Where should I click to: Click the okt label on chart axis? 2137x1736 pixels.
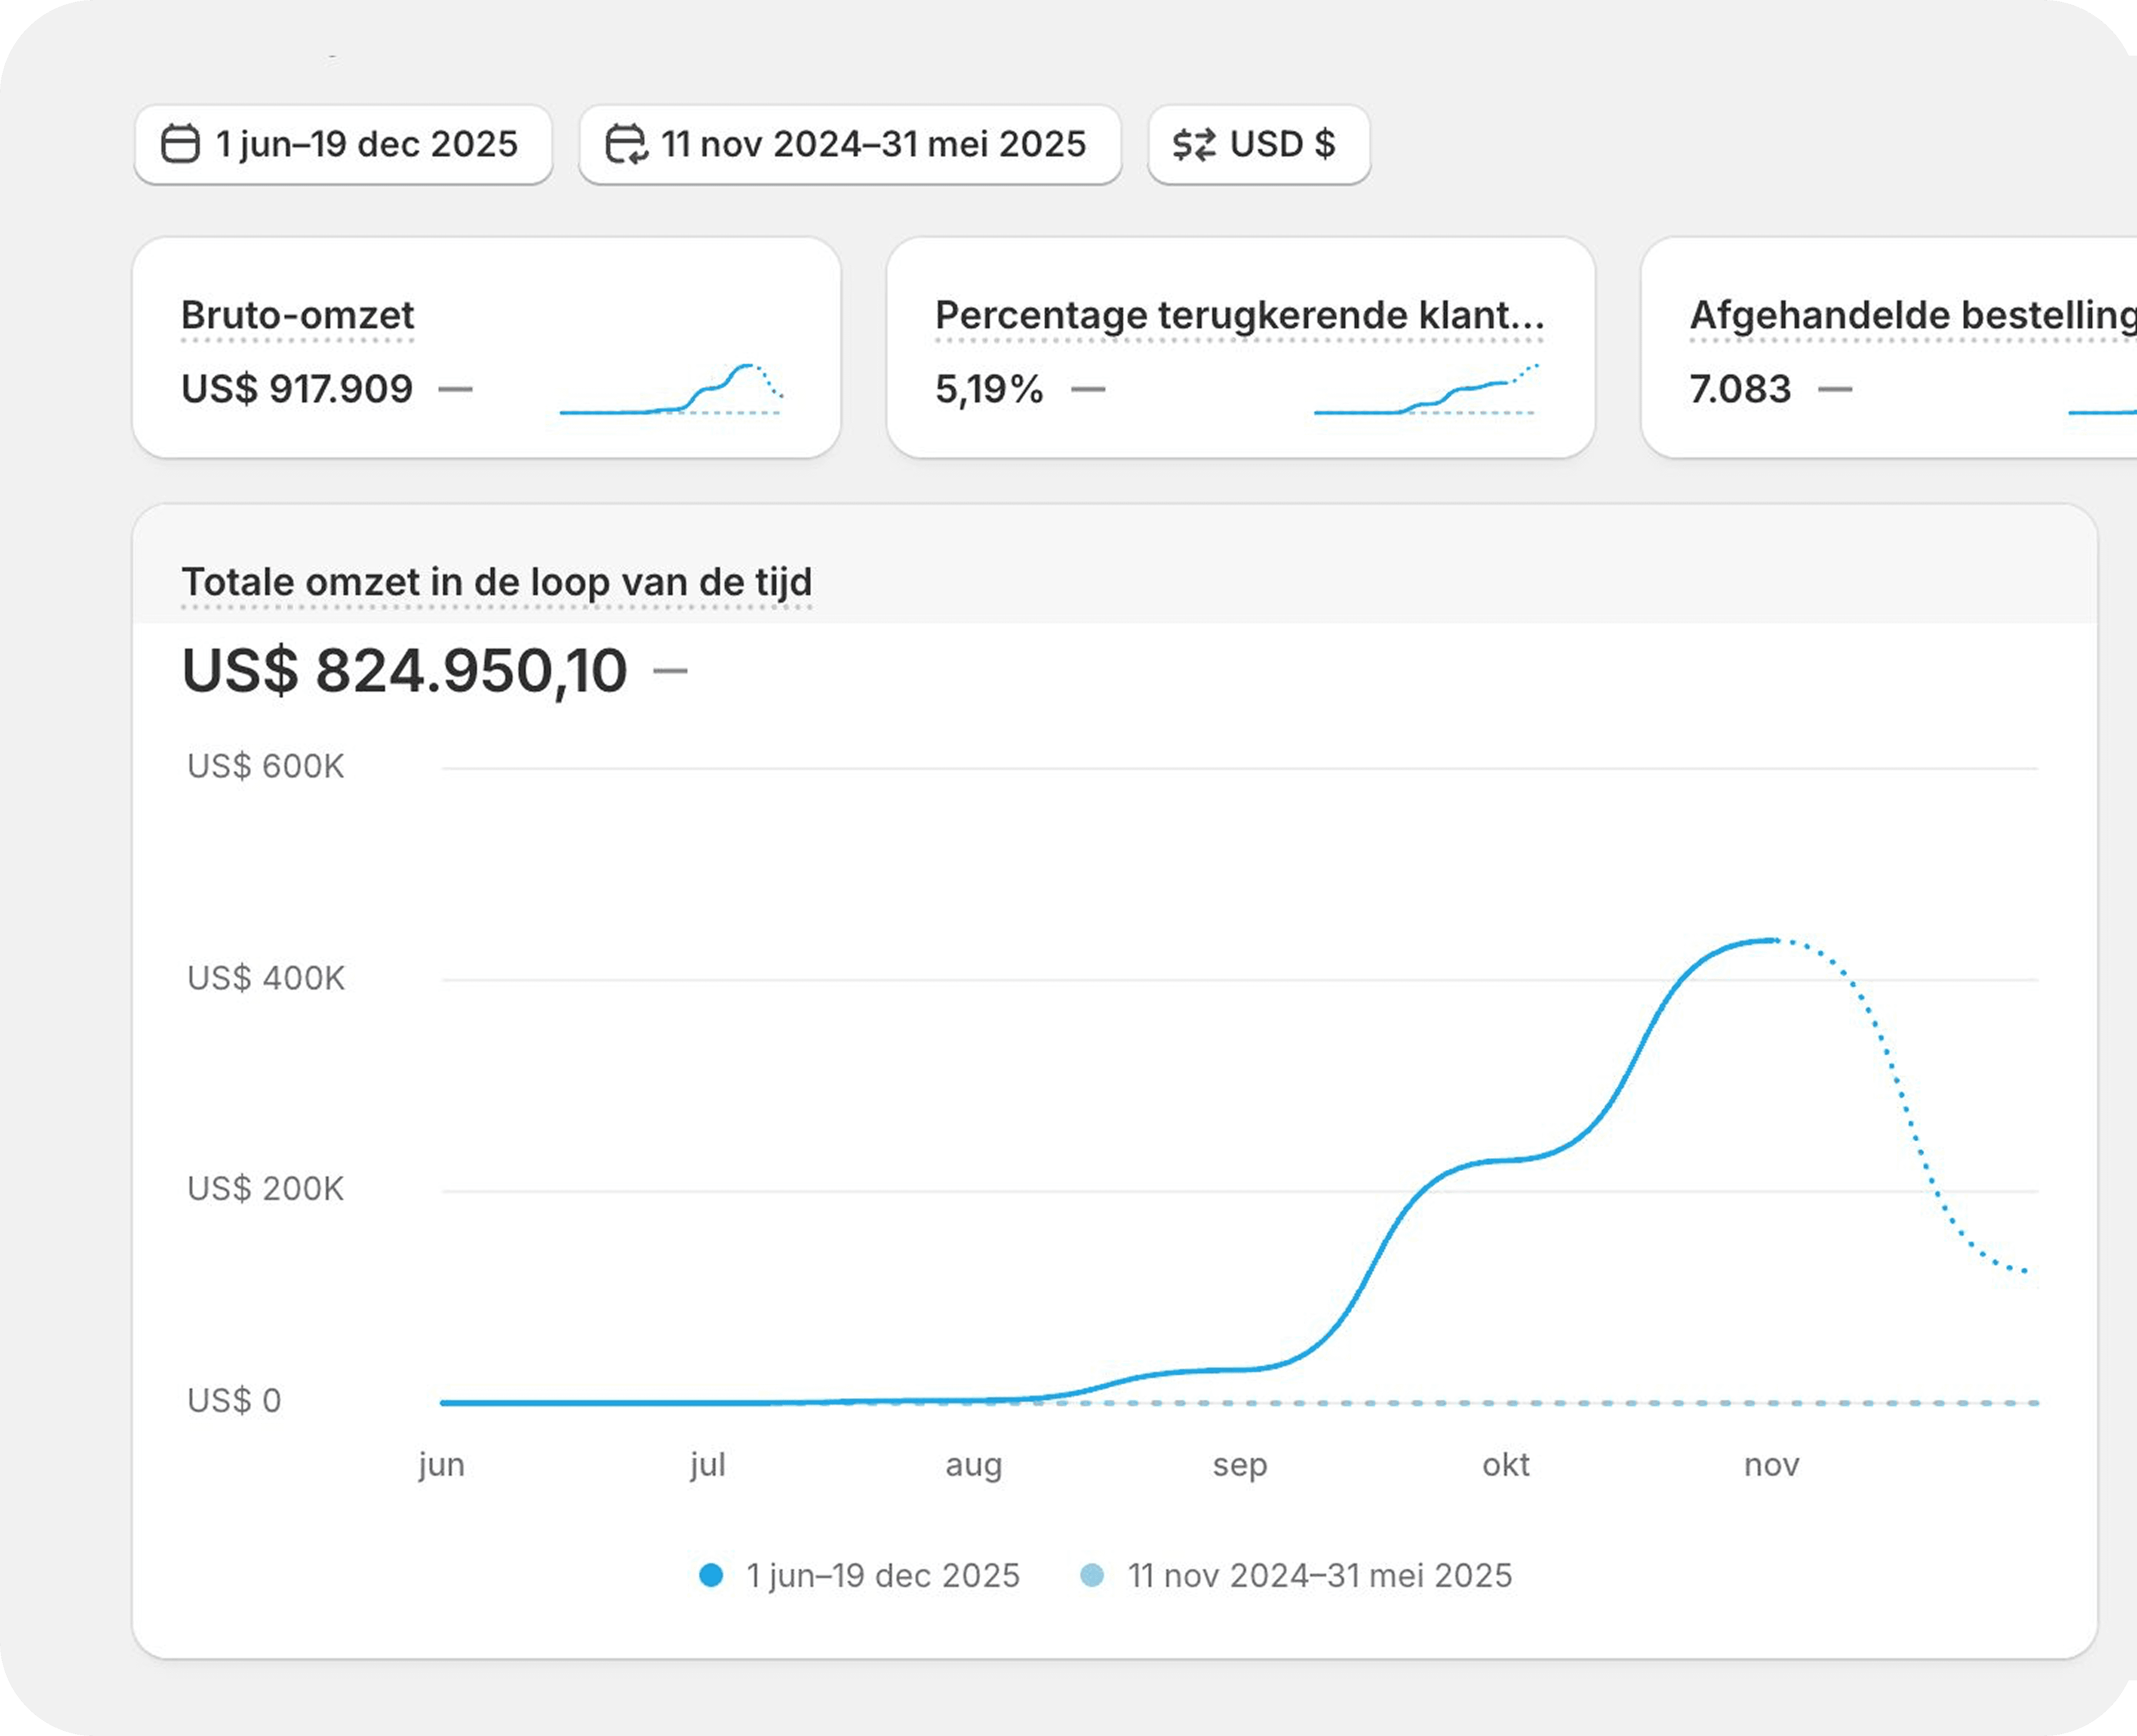(x=1506, y=1465)
